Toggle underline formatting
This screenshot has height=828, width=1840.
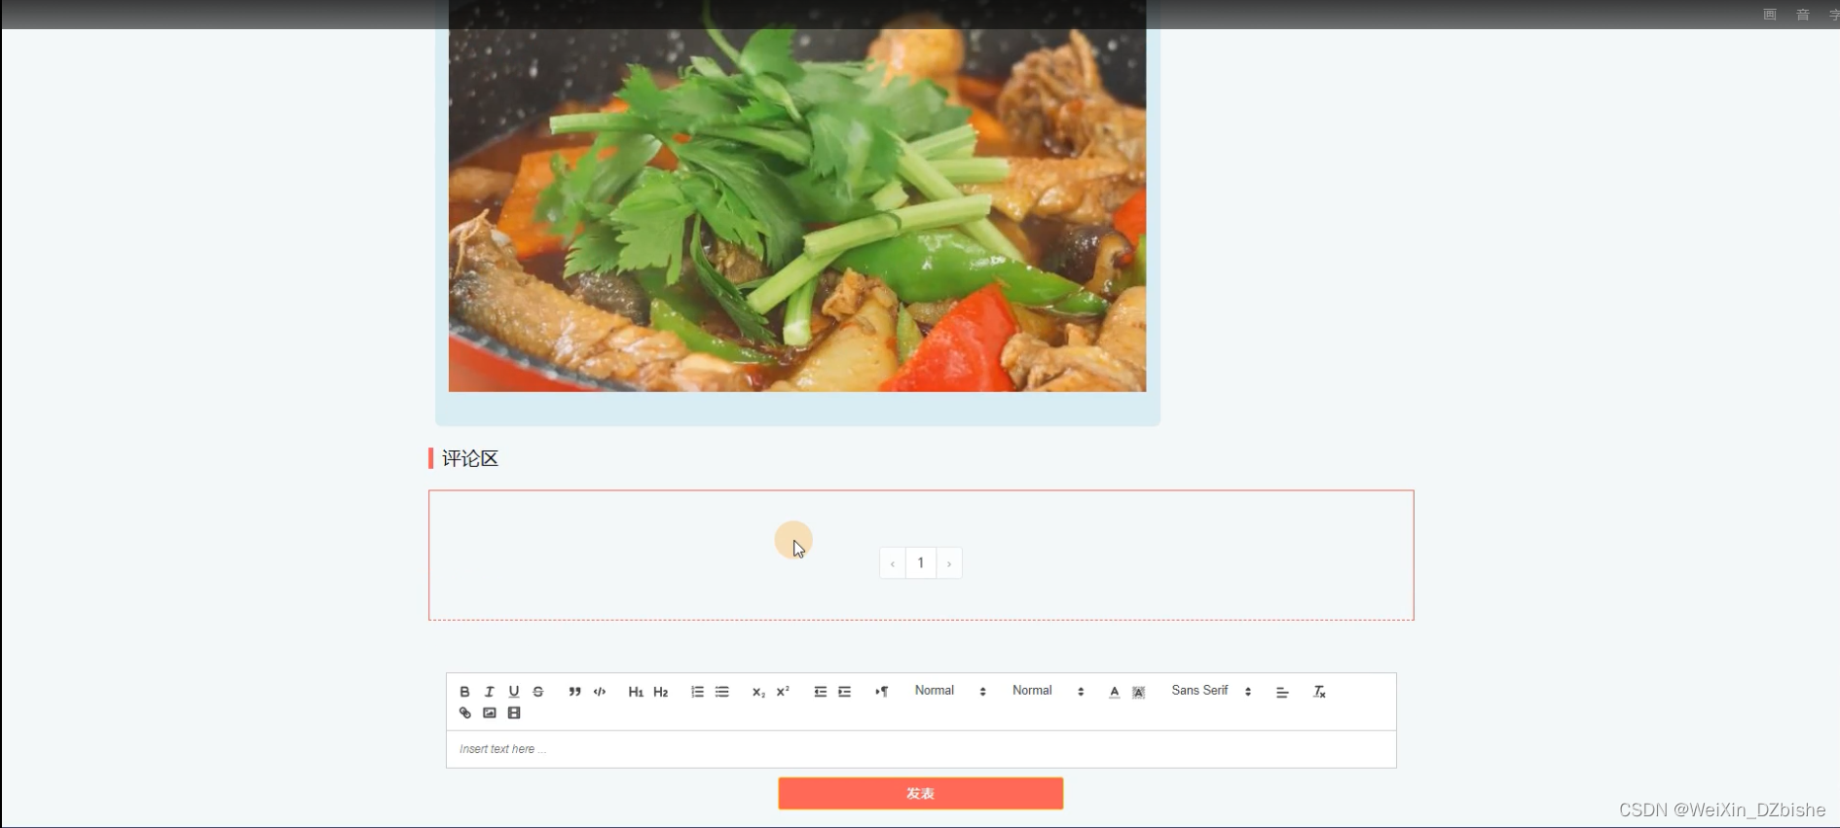pyautogui.click(x=514, y=692)
